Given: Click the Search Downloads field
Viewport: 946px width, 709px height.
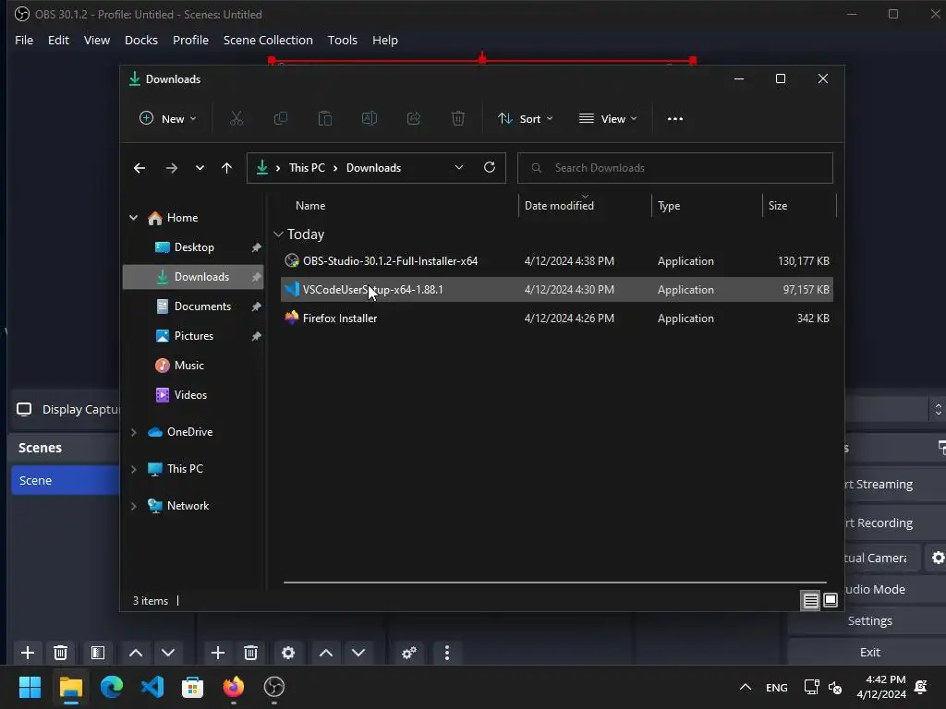Looking at the screenshot, I should pos(675,168).
